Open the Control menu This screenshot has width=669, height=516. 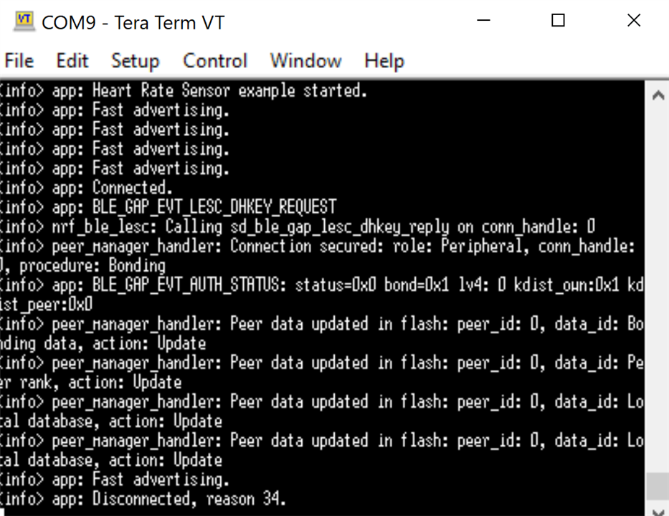point(215,60)
